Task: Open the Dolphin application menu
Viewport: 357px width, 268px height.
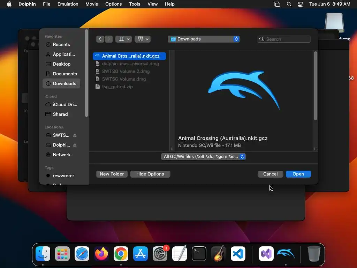Action: coord(27,4)
